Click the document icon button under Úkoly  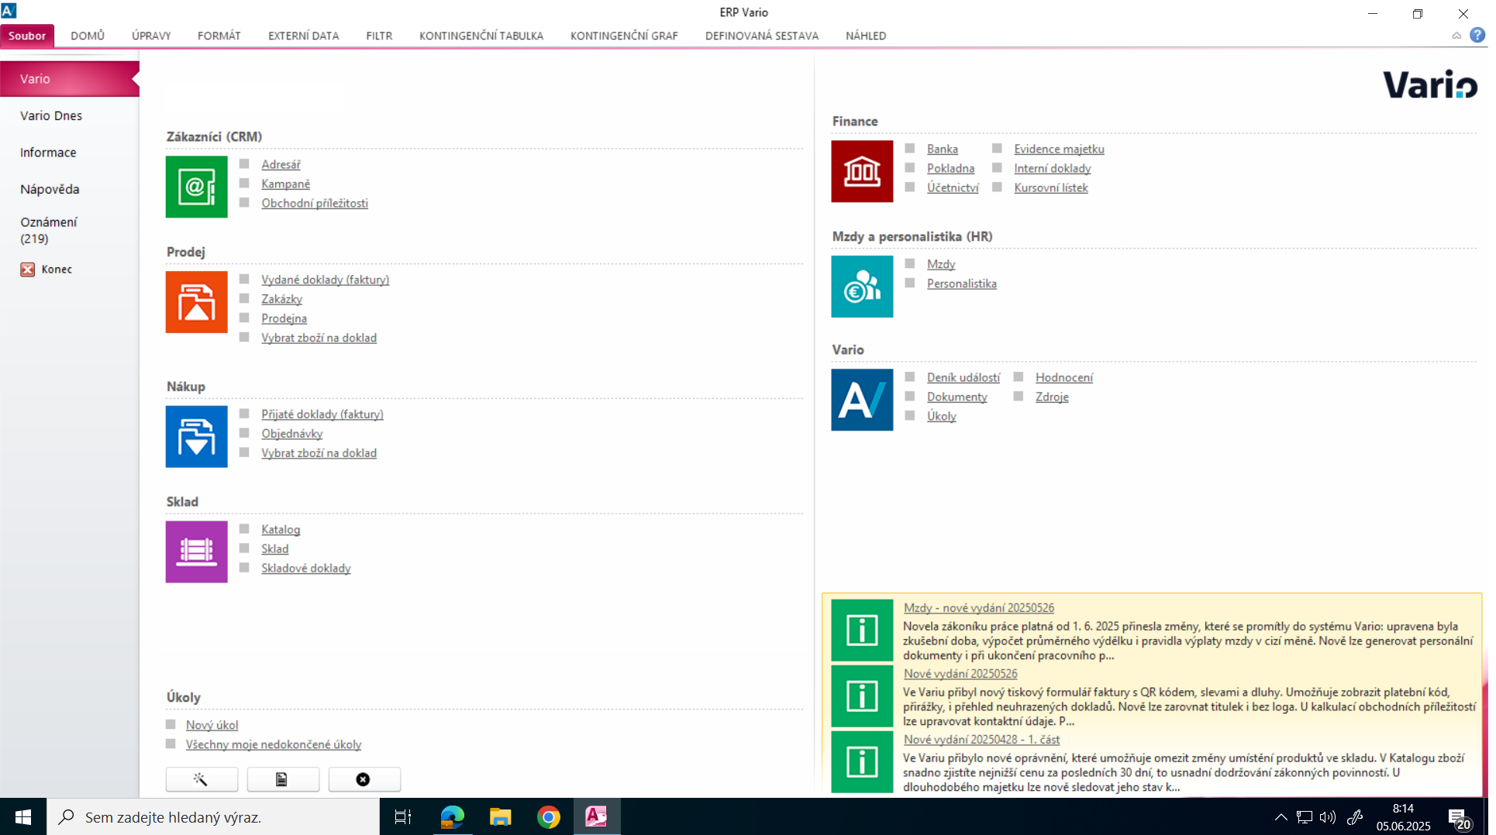[283, 779]
